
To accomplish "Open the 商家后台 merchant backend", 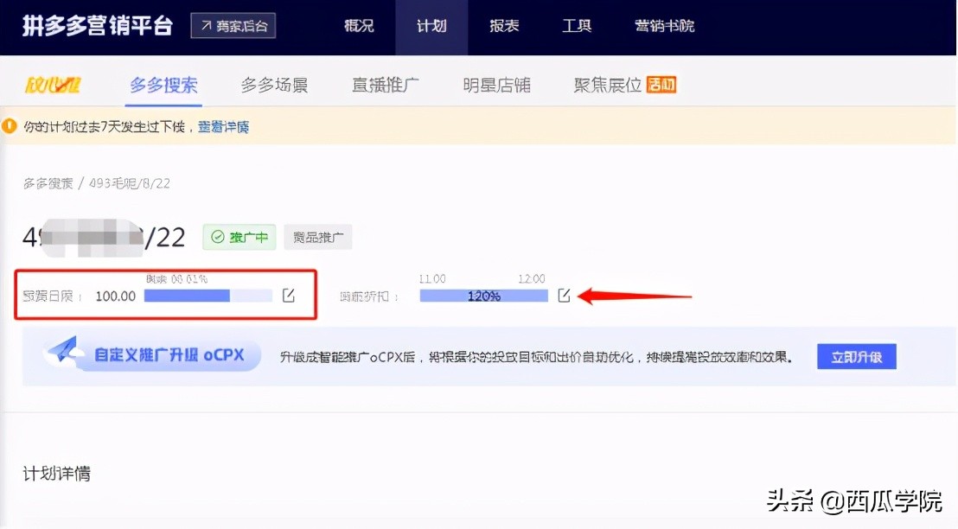I will pos(233,26).
